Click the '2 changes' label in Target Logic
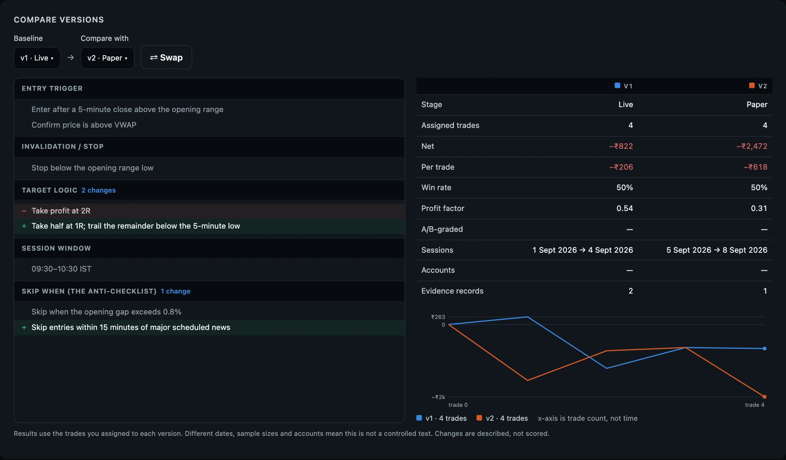 [99, 190]
